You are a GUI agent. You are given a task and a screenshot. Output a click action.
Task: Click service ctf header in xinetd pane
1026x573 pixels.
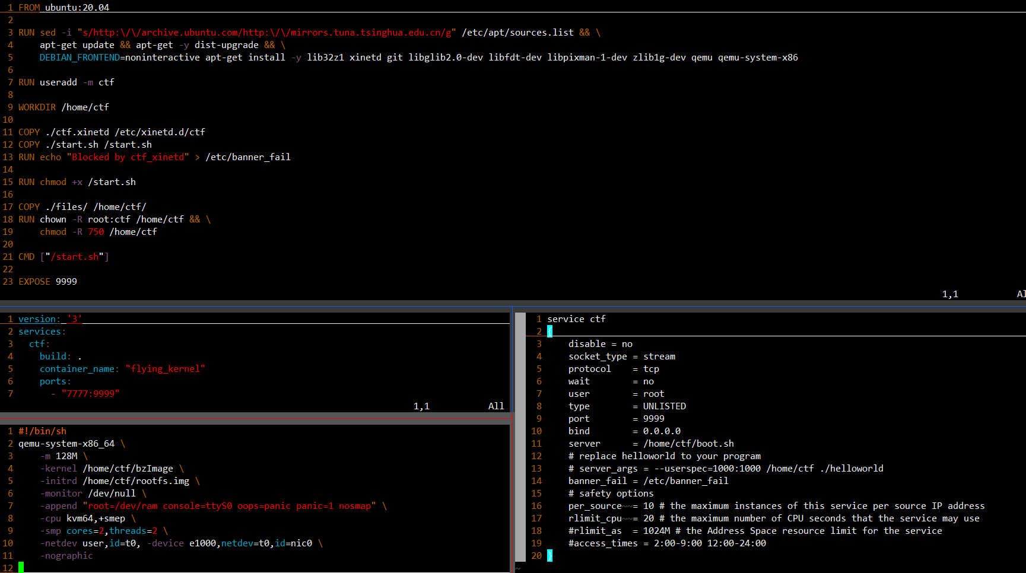(x=576, y=319)
